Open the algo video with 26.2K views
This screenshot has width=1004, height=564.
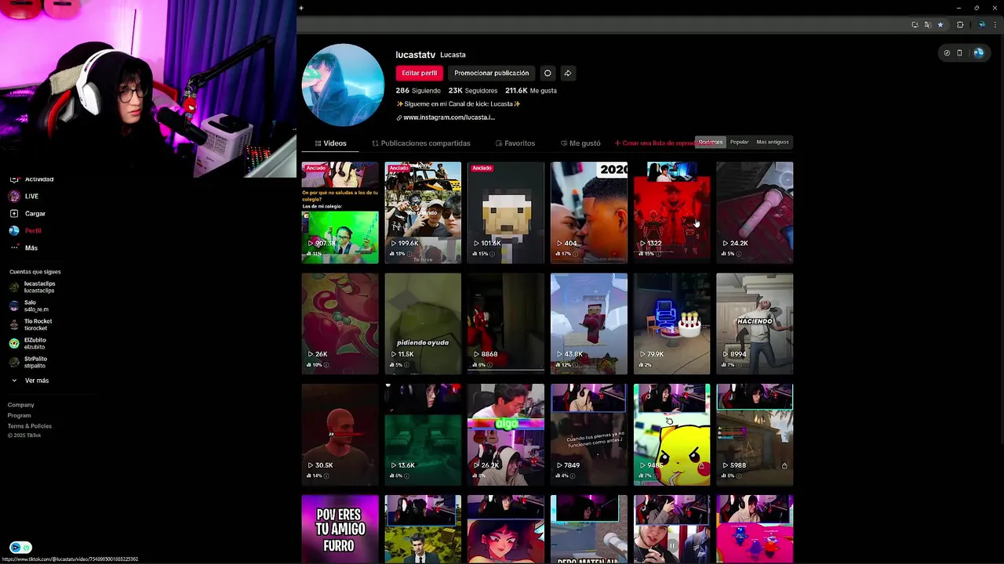(x=506, y=435)
